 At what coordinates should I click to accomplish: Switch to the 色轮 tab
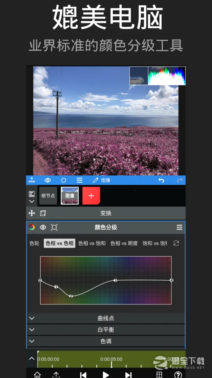pyautogui.click(x=34, y=243)
